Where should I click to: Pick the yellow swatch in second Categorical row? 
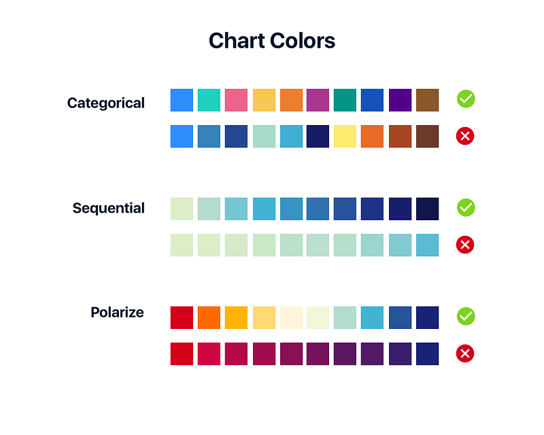(x=345, y=137)
